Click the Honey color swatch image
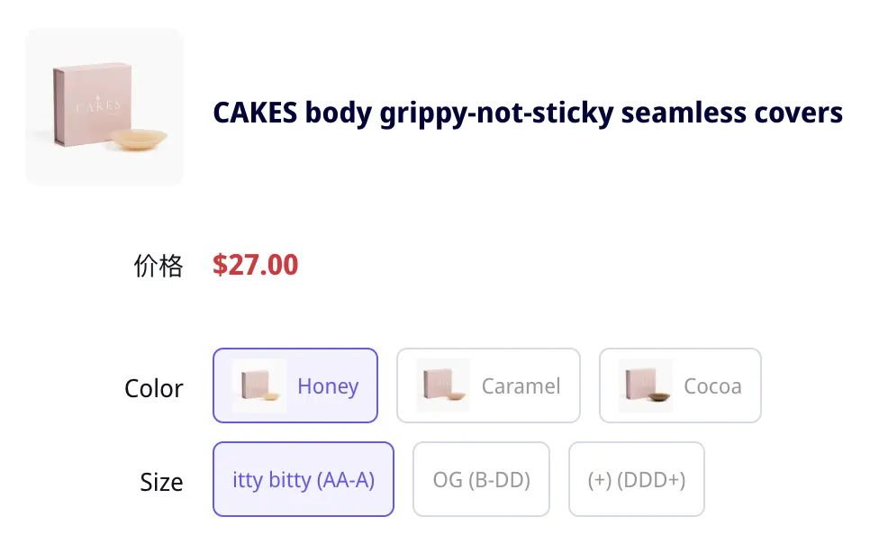The height and width of the screenshot is (544, 870). pyautogui.click(x=259, y=385)
